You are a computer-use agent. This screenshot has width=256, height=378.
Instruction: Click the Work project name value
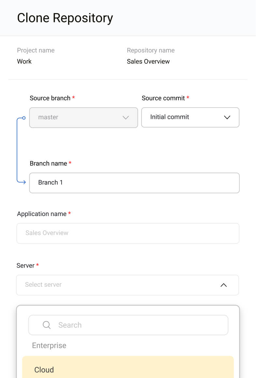pyautogui.click(x=24, y=61)
